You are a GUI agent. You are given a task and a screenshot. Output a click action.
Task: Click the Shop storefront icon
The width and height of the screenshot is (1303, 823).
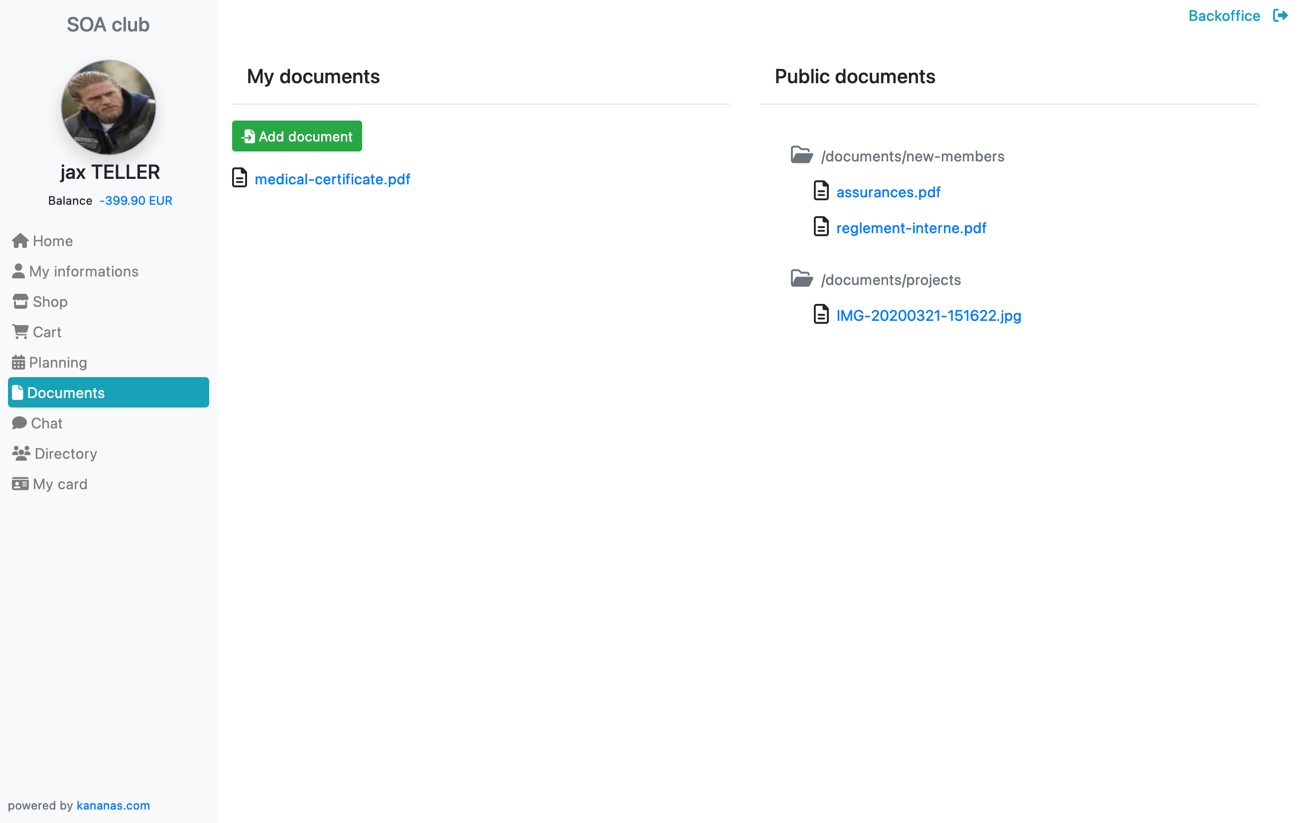pyautogui.click(x=20, y=301)
